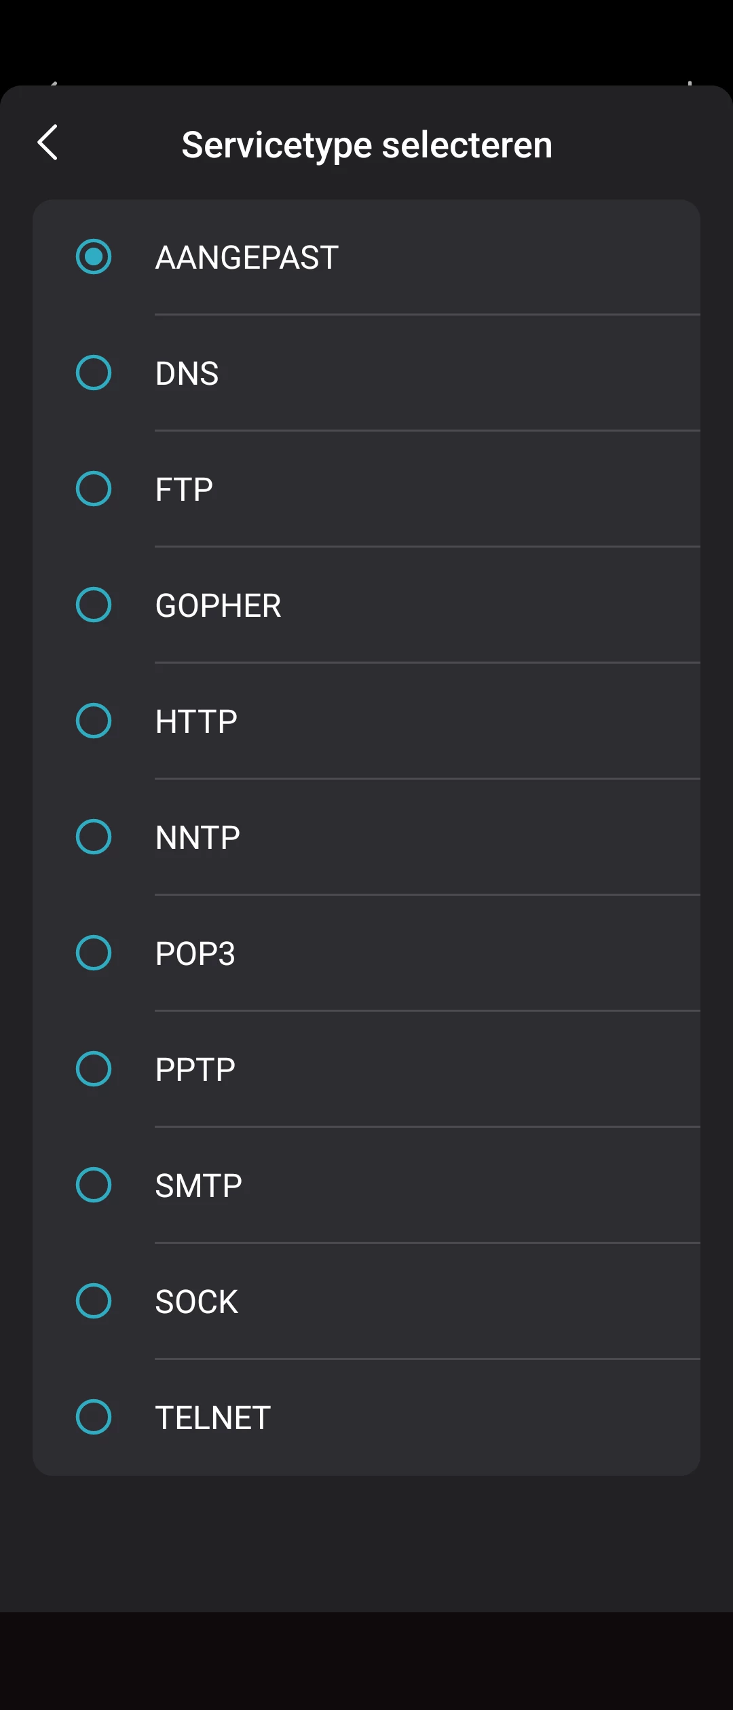Tap the POP3 option text
Viewport: 733px width, 1710px height.
click(195, 953)
